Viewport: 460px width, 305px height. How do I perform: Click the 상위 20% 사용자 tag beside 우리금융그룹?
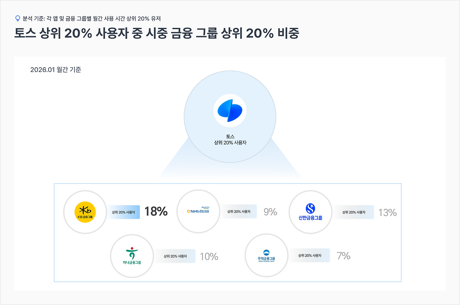(x=309, y=255)
